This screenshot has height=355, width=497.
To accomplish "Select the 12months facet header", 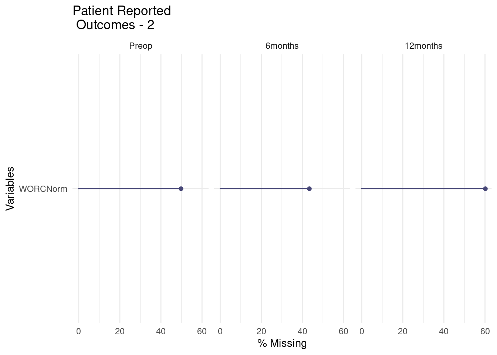I will coord(423,46).
